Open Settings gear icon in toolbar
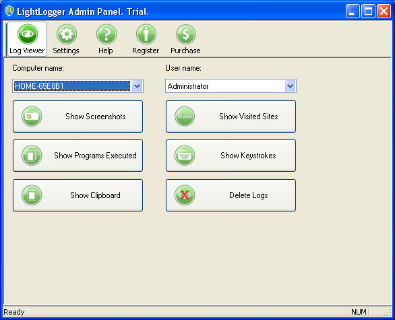395x320 pixels. 67,34
